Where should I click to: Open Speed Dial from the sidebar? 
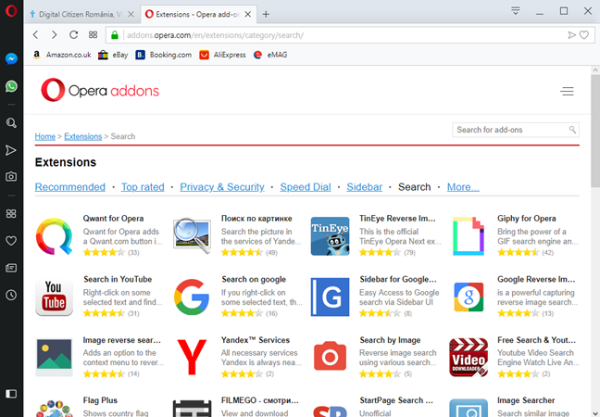11,214
